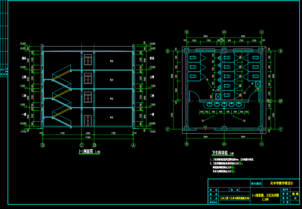This screenshot has height=209, width=302.
Task: Select the 17400 overall width dimension
Action: tap(88, 138)
